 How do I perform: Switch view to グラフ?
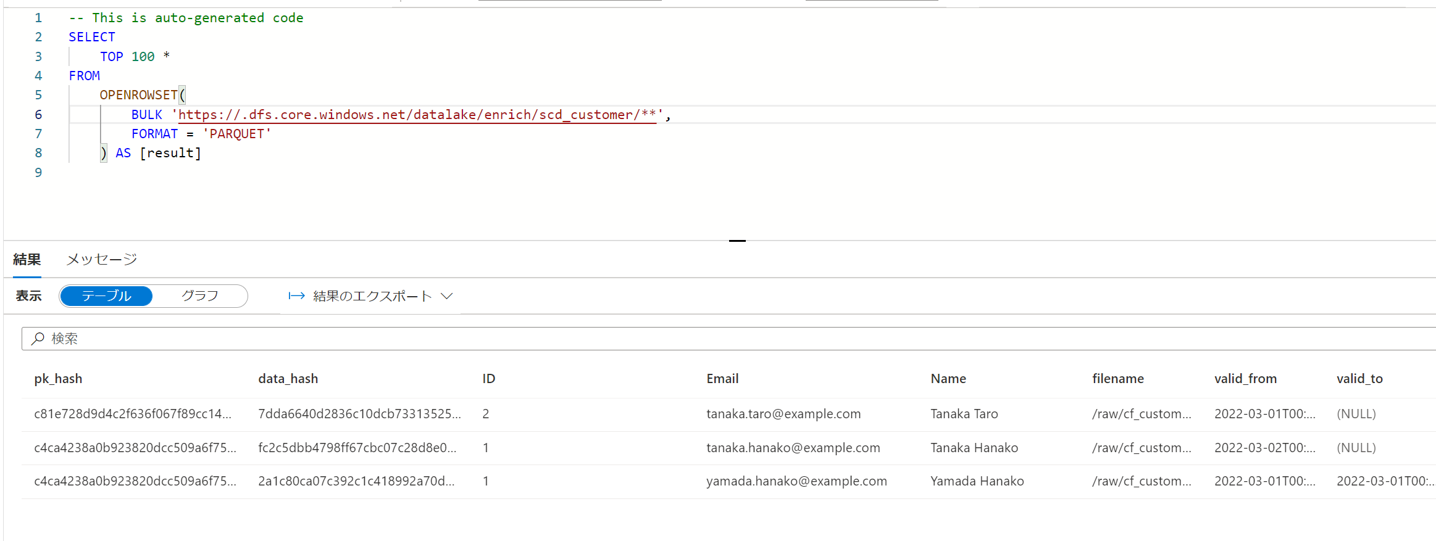[199, 296]
